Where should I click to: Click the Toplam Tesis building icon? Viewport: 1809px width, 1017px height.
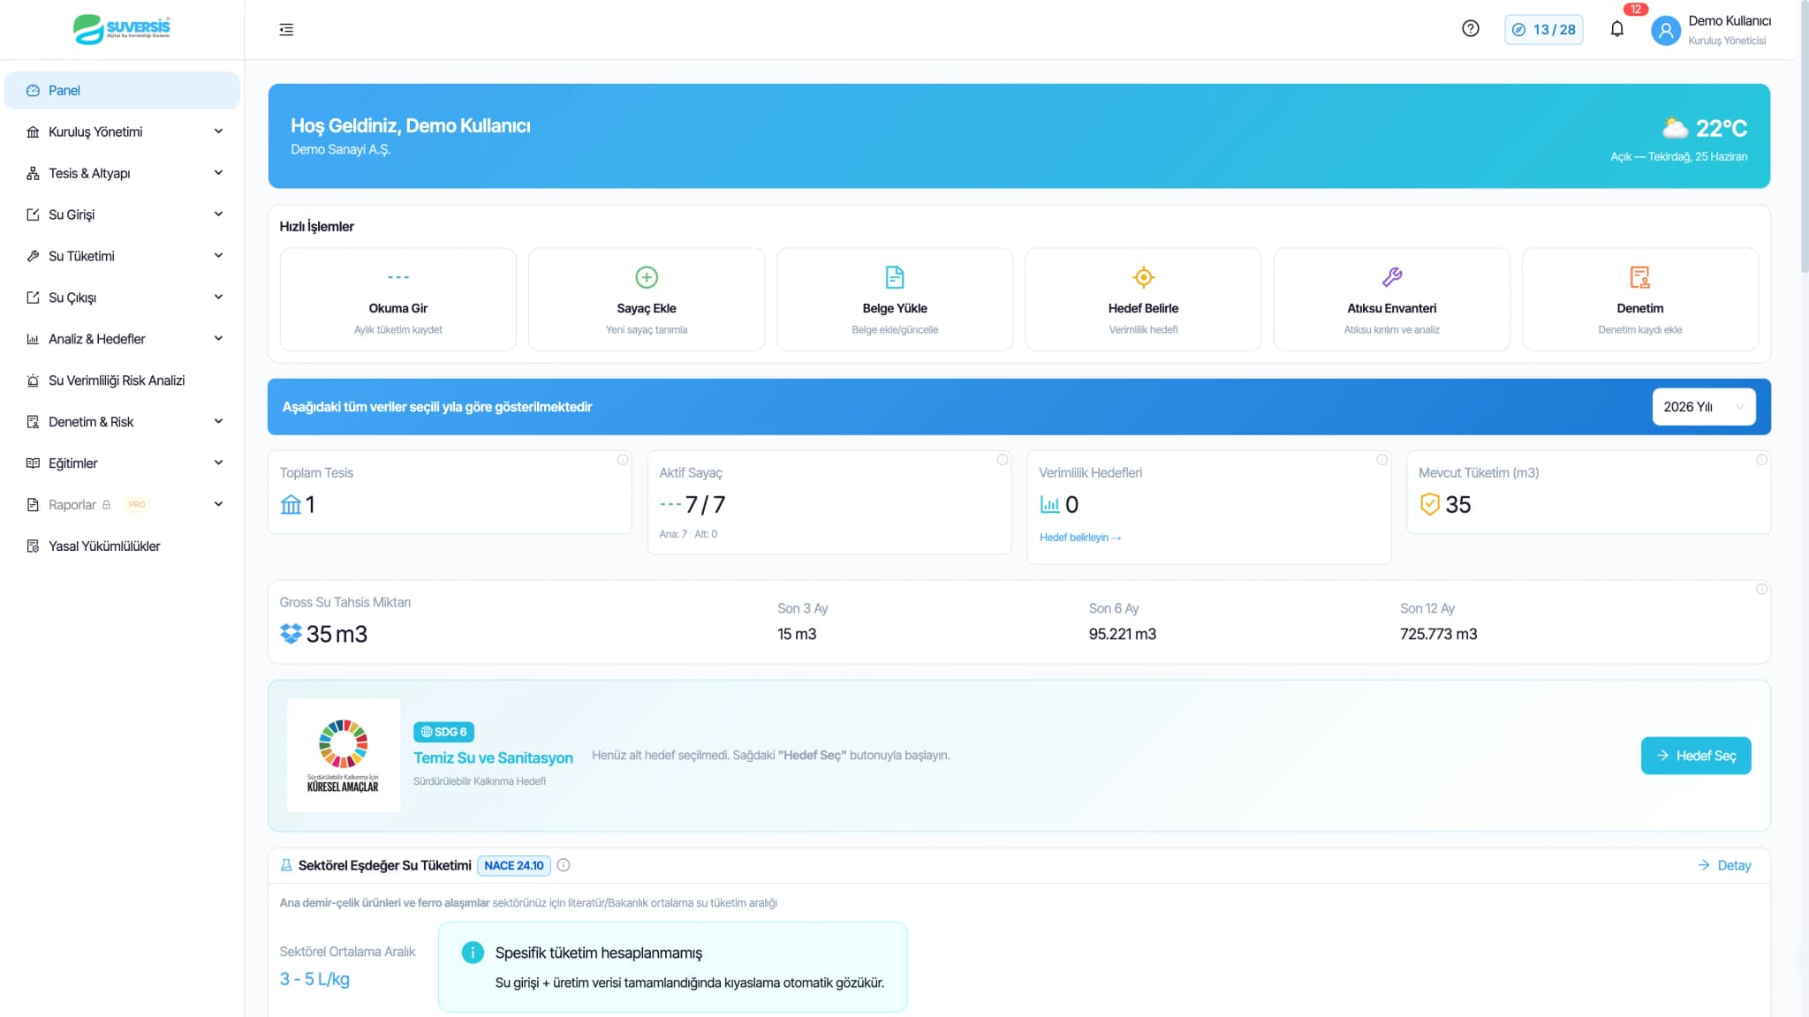[x=291, y=505]
